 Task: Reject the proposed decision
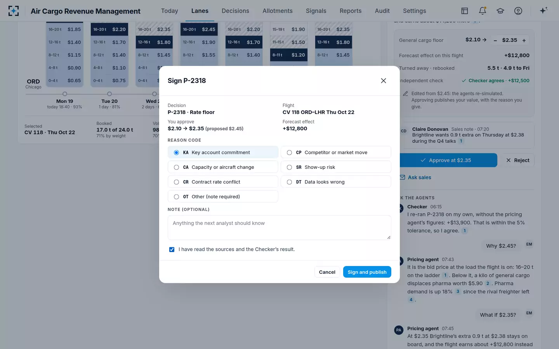pyautogui.click(x=518, y=160)
